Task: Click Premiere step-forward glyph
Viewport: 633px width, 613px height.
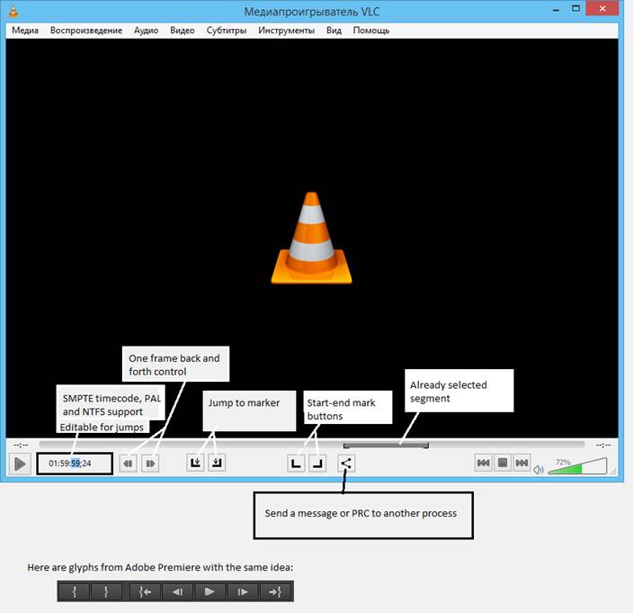Action: click(243, 591)
